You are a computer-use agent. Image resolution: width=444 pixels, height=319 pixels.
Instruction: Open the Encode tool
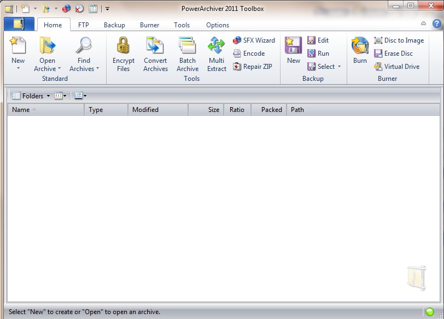249,54
